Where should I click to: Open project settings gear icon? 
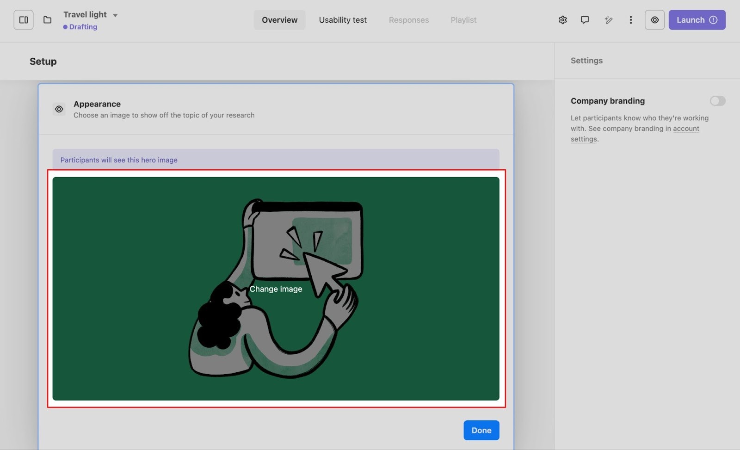562,20
